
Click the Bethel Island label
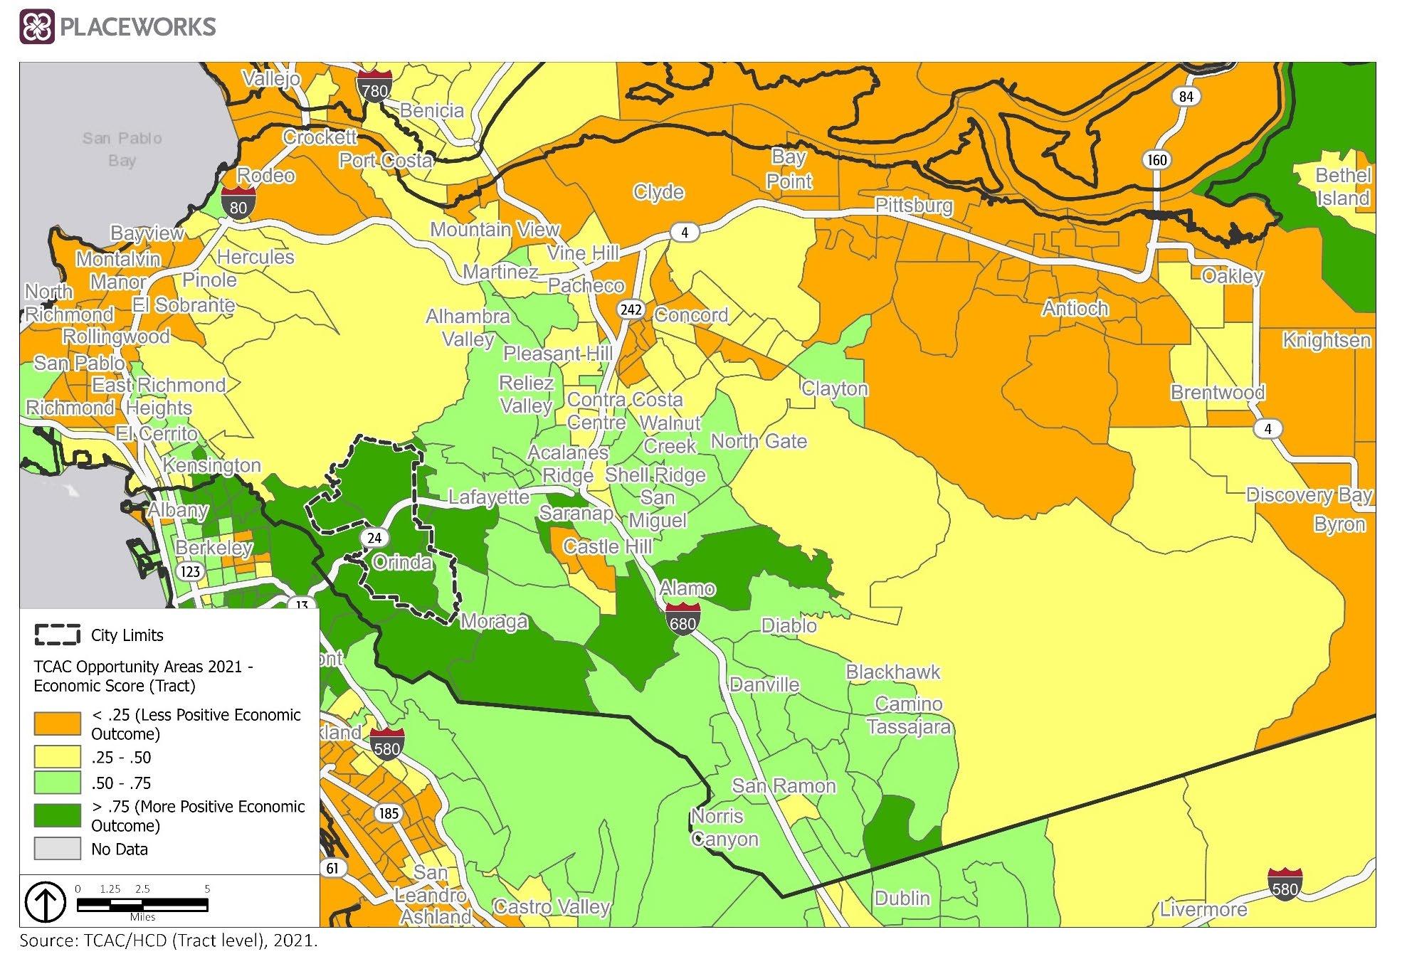point(1342,186)
